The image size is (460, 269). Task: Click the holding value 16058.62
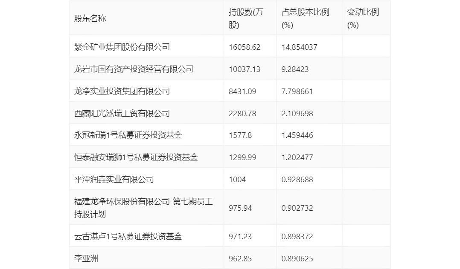click(x=245, y=47)
